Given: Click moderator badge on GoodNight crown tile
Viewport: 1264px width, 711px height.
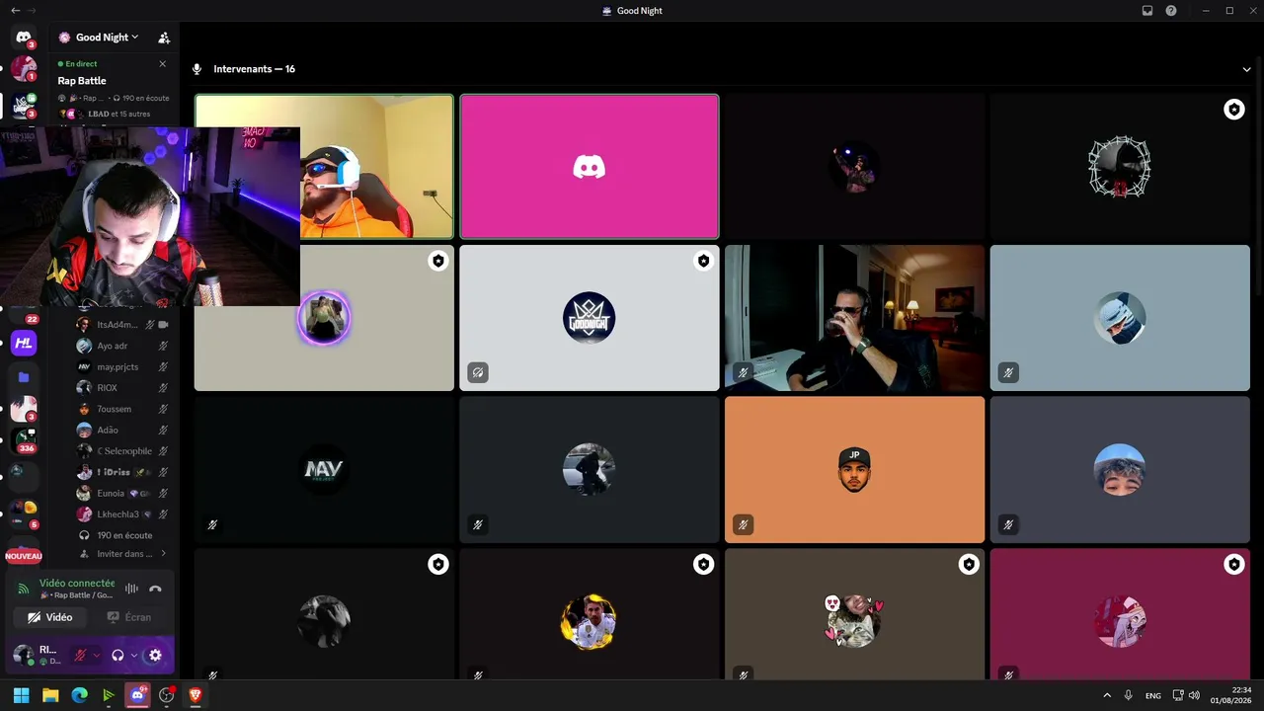Looking at the screenshot, I should 703,261.
